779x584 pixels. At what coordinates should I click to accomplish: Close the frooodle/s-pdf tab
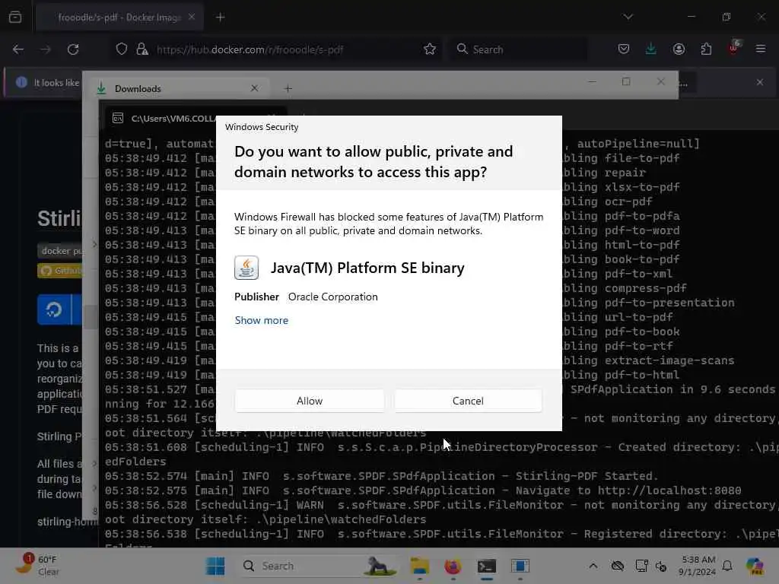pyautogui.click(x=192, y=17)
